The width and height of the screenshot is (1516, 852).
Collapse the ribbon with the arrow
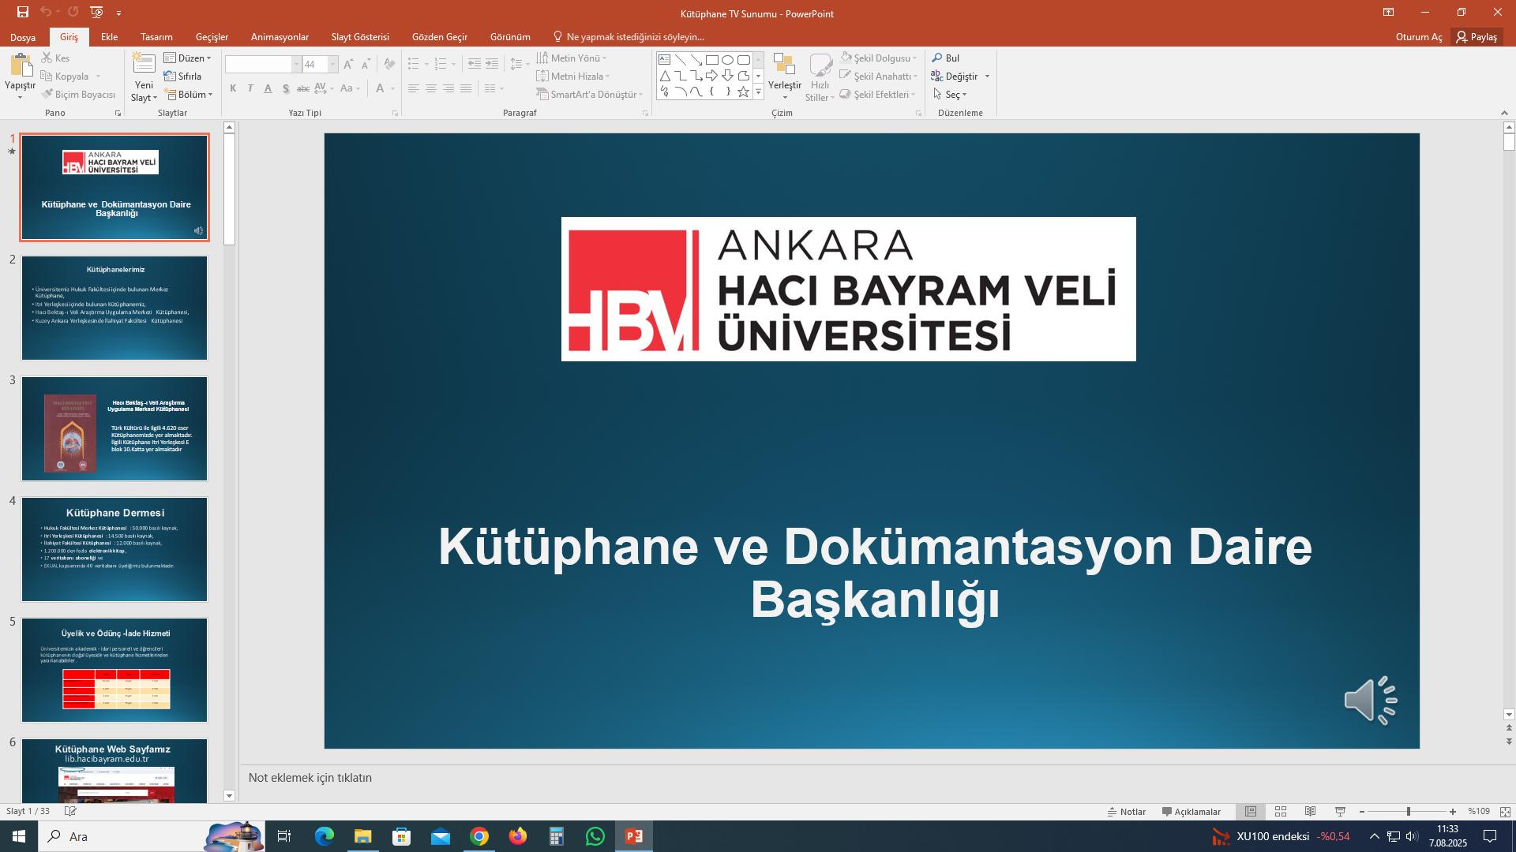pos(1504,113)
